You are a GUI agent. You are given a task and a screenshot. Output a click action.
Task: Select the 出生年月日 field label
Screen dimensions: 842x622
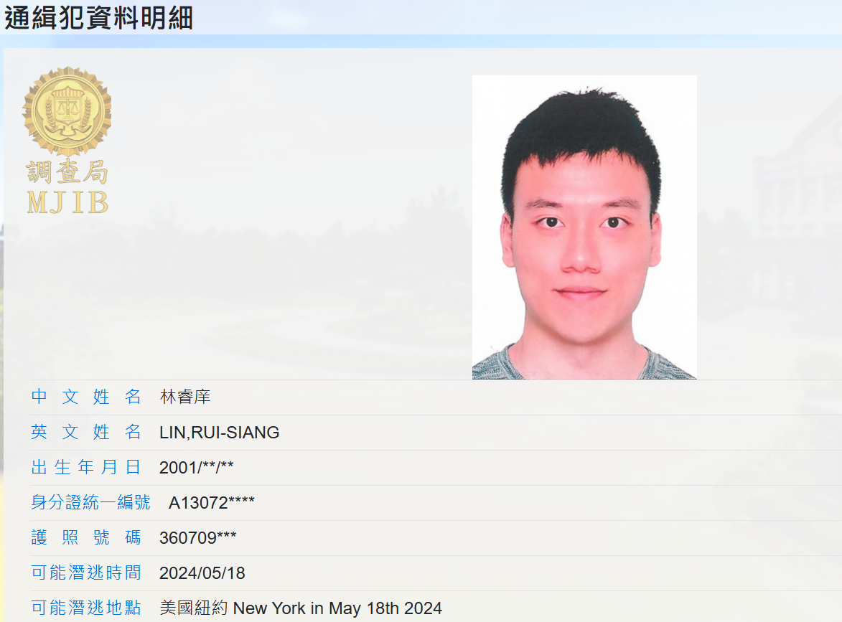pos(86,467)
